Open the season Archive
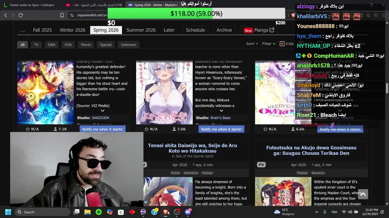The height and width of the screenshot is (218, 389). click(x=224, y=30)
